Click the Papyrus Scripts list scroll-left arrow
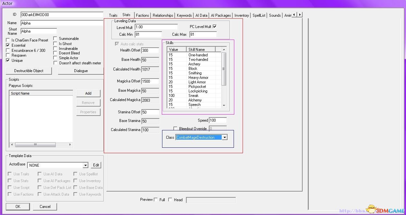The image size is (406, 215). pos(12,145)
